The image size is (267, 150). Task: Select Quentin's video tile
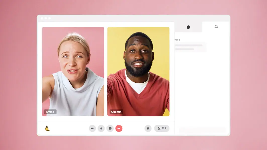coord(138,71)
